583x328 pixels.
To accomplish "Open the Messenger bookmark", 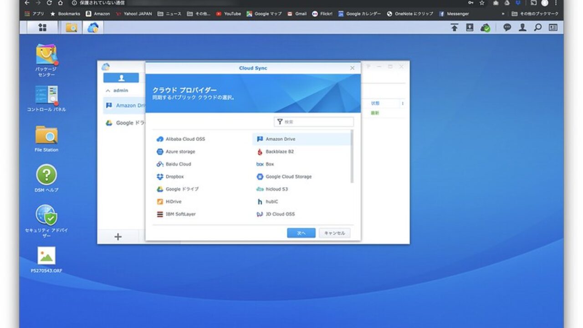I will click(x=454, y=14).
